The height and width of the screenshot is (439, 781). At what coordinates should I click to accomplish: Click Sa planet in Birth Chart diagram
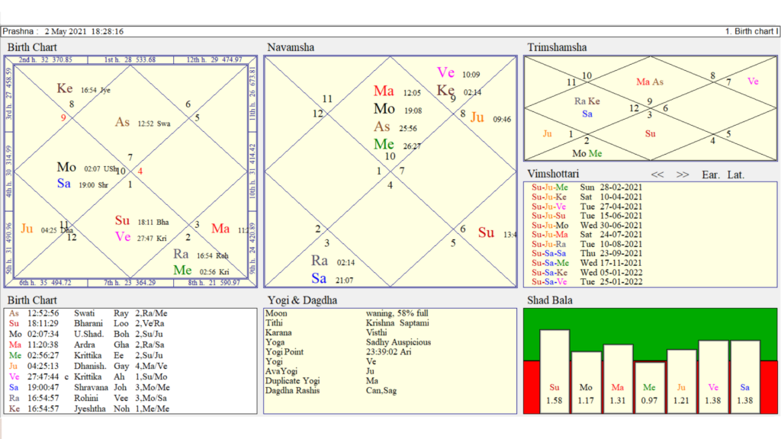coord(64,183)
